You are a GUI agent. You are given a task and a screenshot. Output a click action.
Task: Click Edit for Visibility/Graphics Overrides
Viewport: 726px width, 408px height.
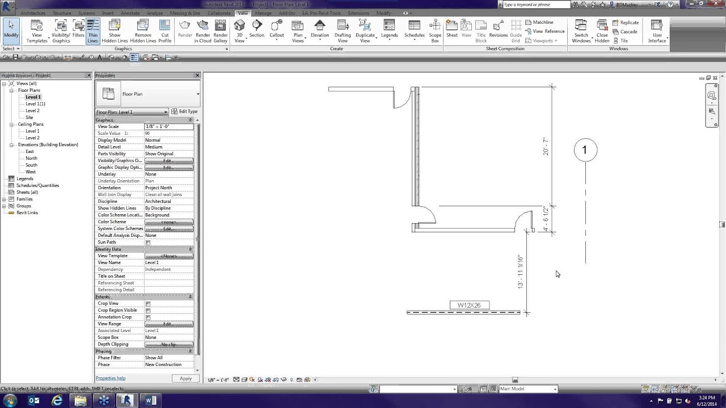point(169,161)
